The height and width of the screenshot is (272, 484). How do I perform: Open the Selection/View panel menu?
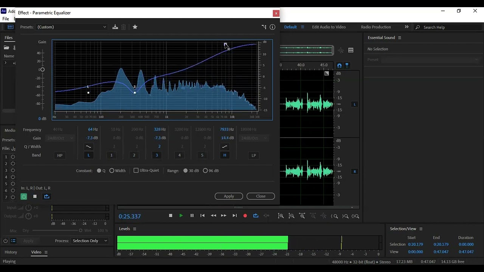420,229
